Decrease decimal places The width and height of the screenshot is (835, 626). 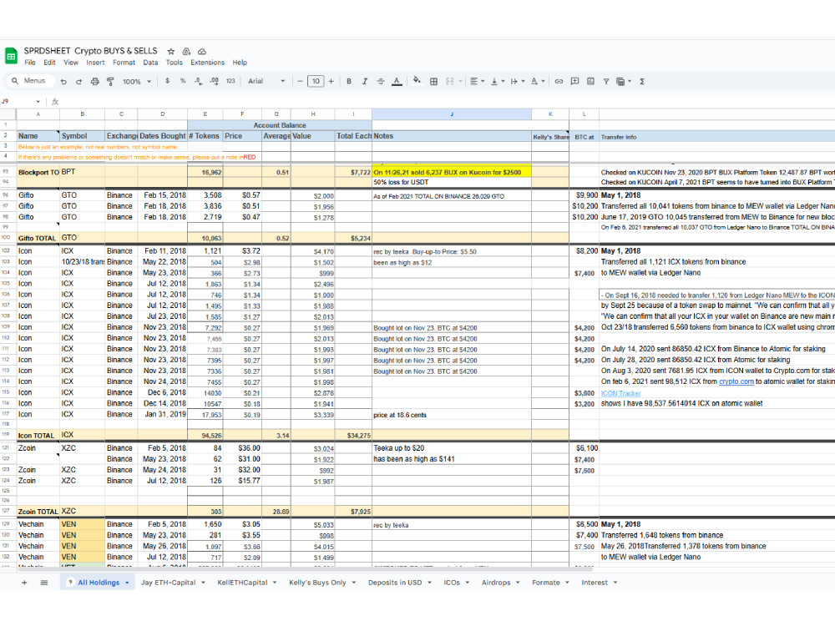point(198,81)
